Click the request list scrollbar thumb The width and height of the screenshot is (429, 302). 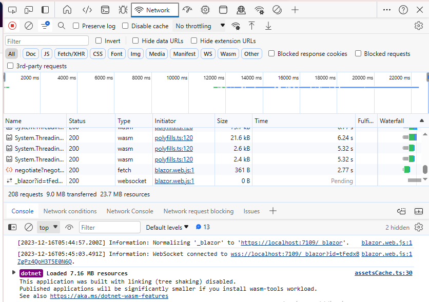pos(425,169)
